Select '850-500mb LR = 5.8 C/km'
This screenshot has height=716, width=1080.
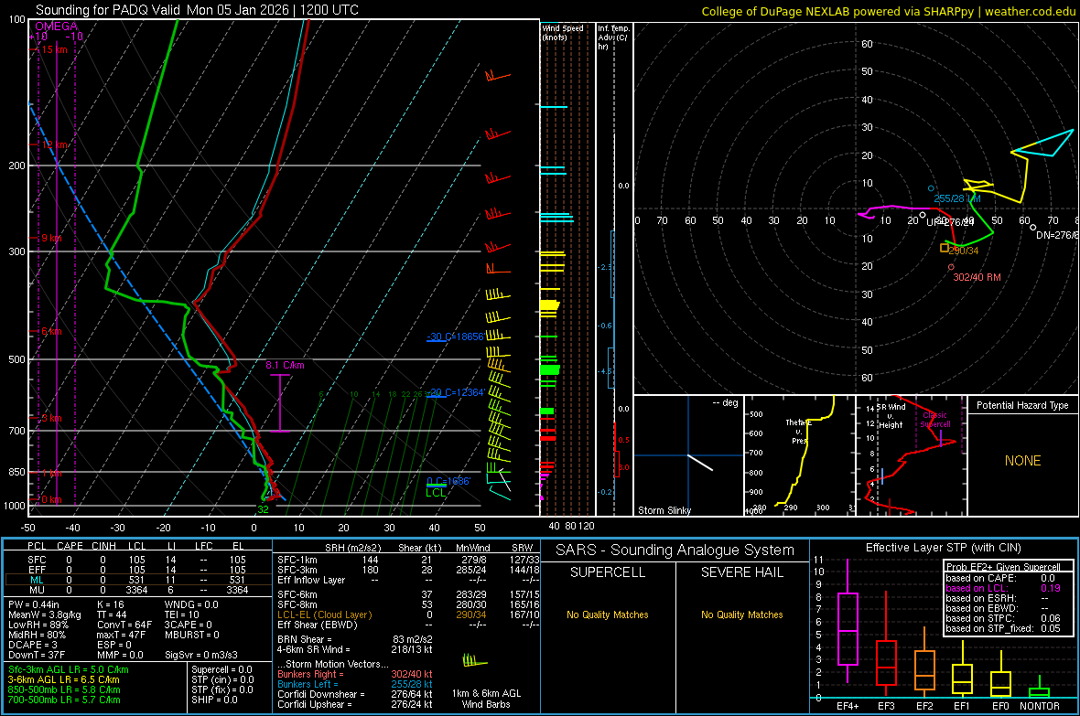click(63, 689)
